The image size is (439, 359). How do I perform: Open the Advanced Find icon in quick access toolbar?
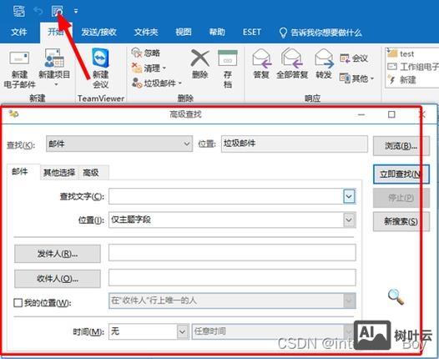tap(57, 11)
